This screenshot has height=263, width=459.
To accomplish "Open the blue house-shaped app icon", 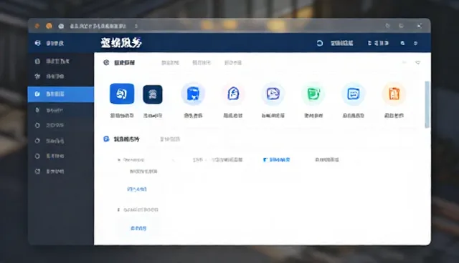I will (233, 94).
